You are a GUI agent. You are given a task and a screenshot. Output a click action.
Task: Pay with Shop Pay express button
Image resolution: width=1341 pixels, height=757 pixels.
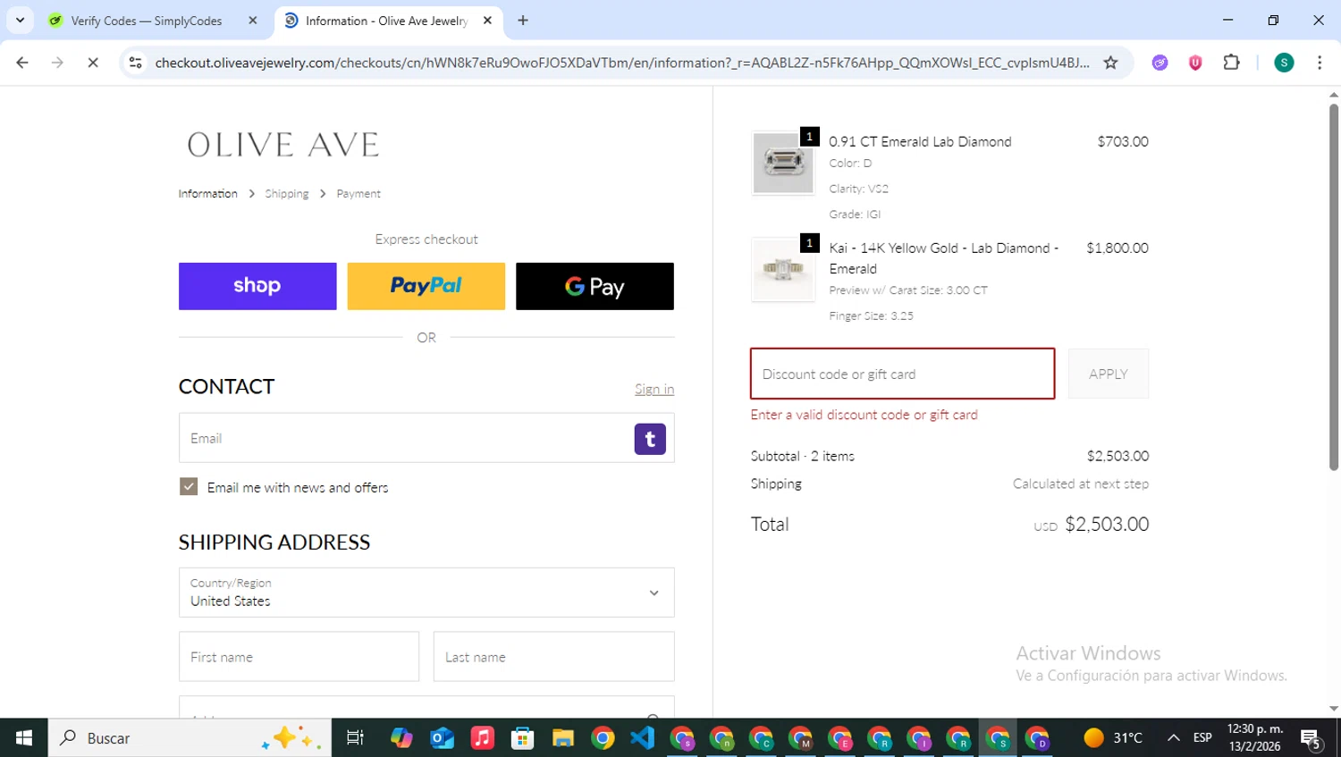[257, 286]
